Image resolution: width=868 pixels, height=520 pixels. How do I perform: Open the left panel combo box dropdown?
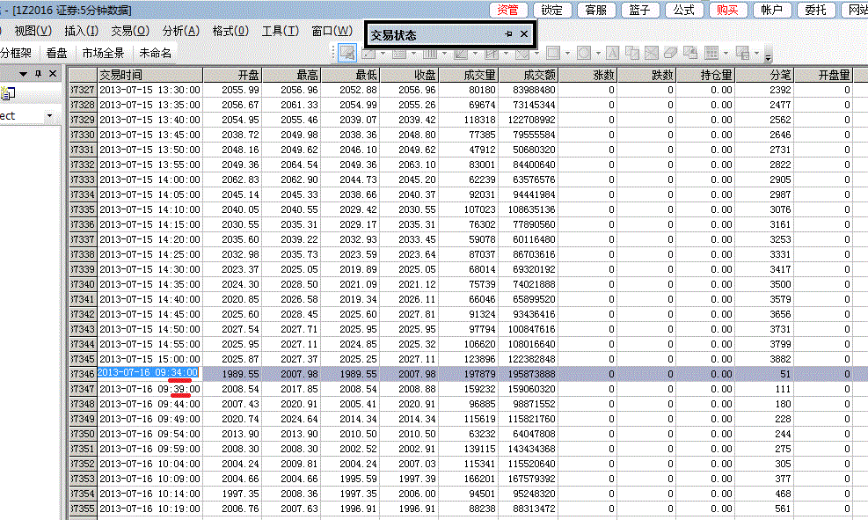tap(48, 116)
